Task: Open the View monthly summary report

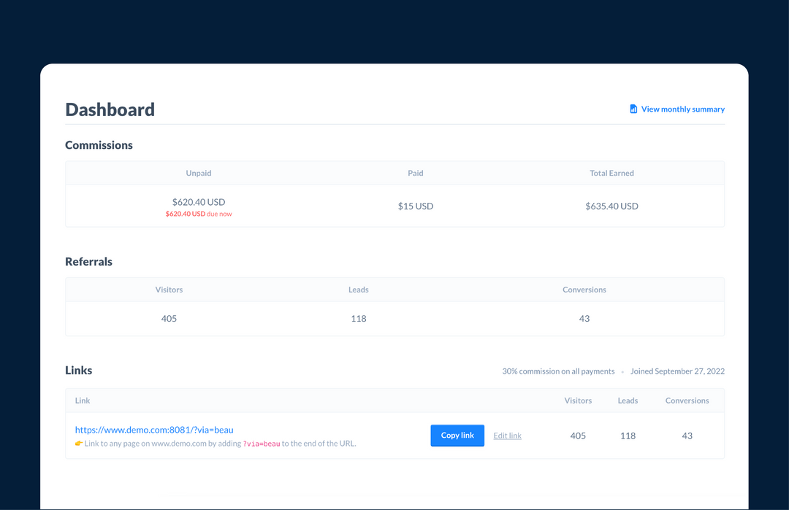Action: pos(682,109)
